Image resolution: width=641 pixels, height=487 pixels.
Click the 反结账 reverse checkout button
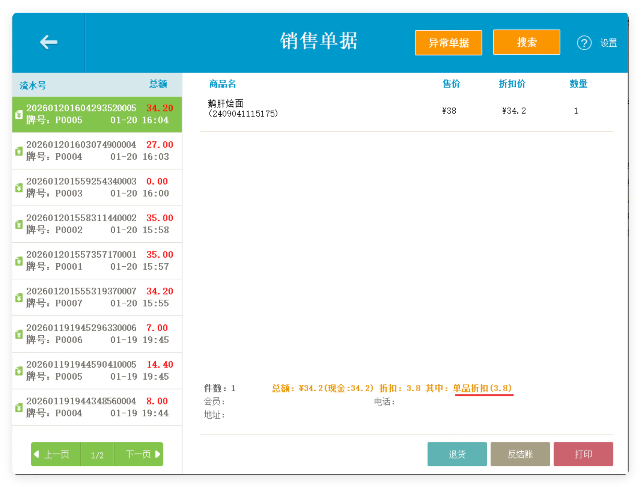[x=520, y=454]
